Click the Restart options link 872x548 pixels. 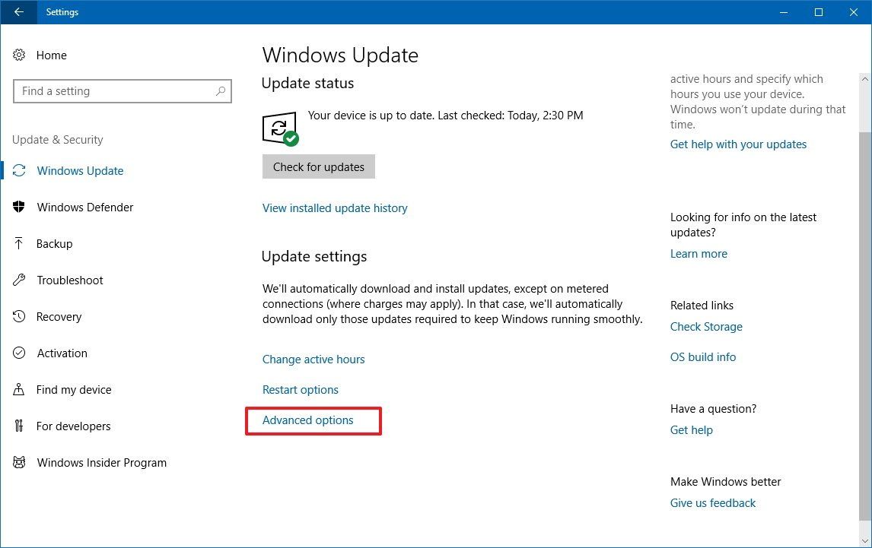pyautogui.click(x=300, y=389)
